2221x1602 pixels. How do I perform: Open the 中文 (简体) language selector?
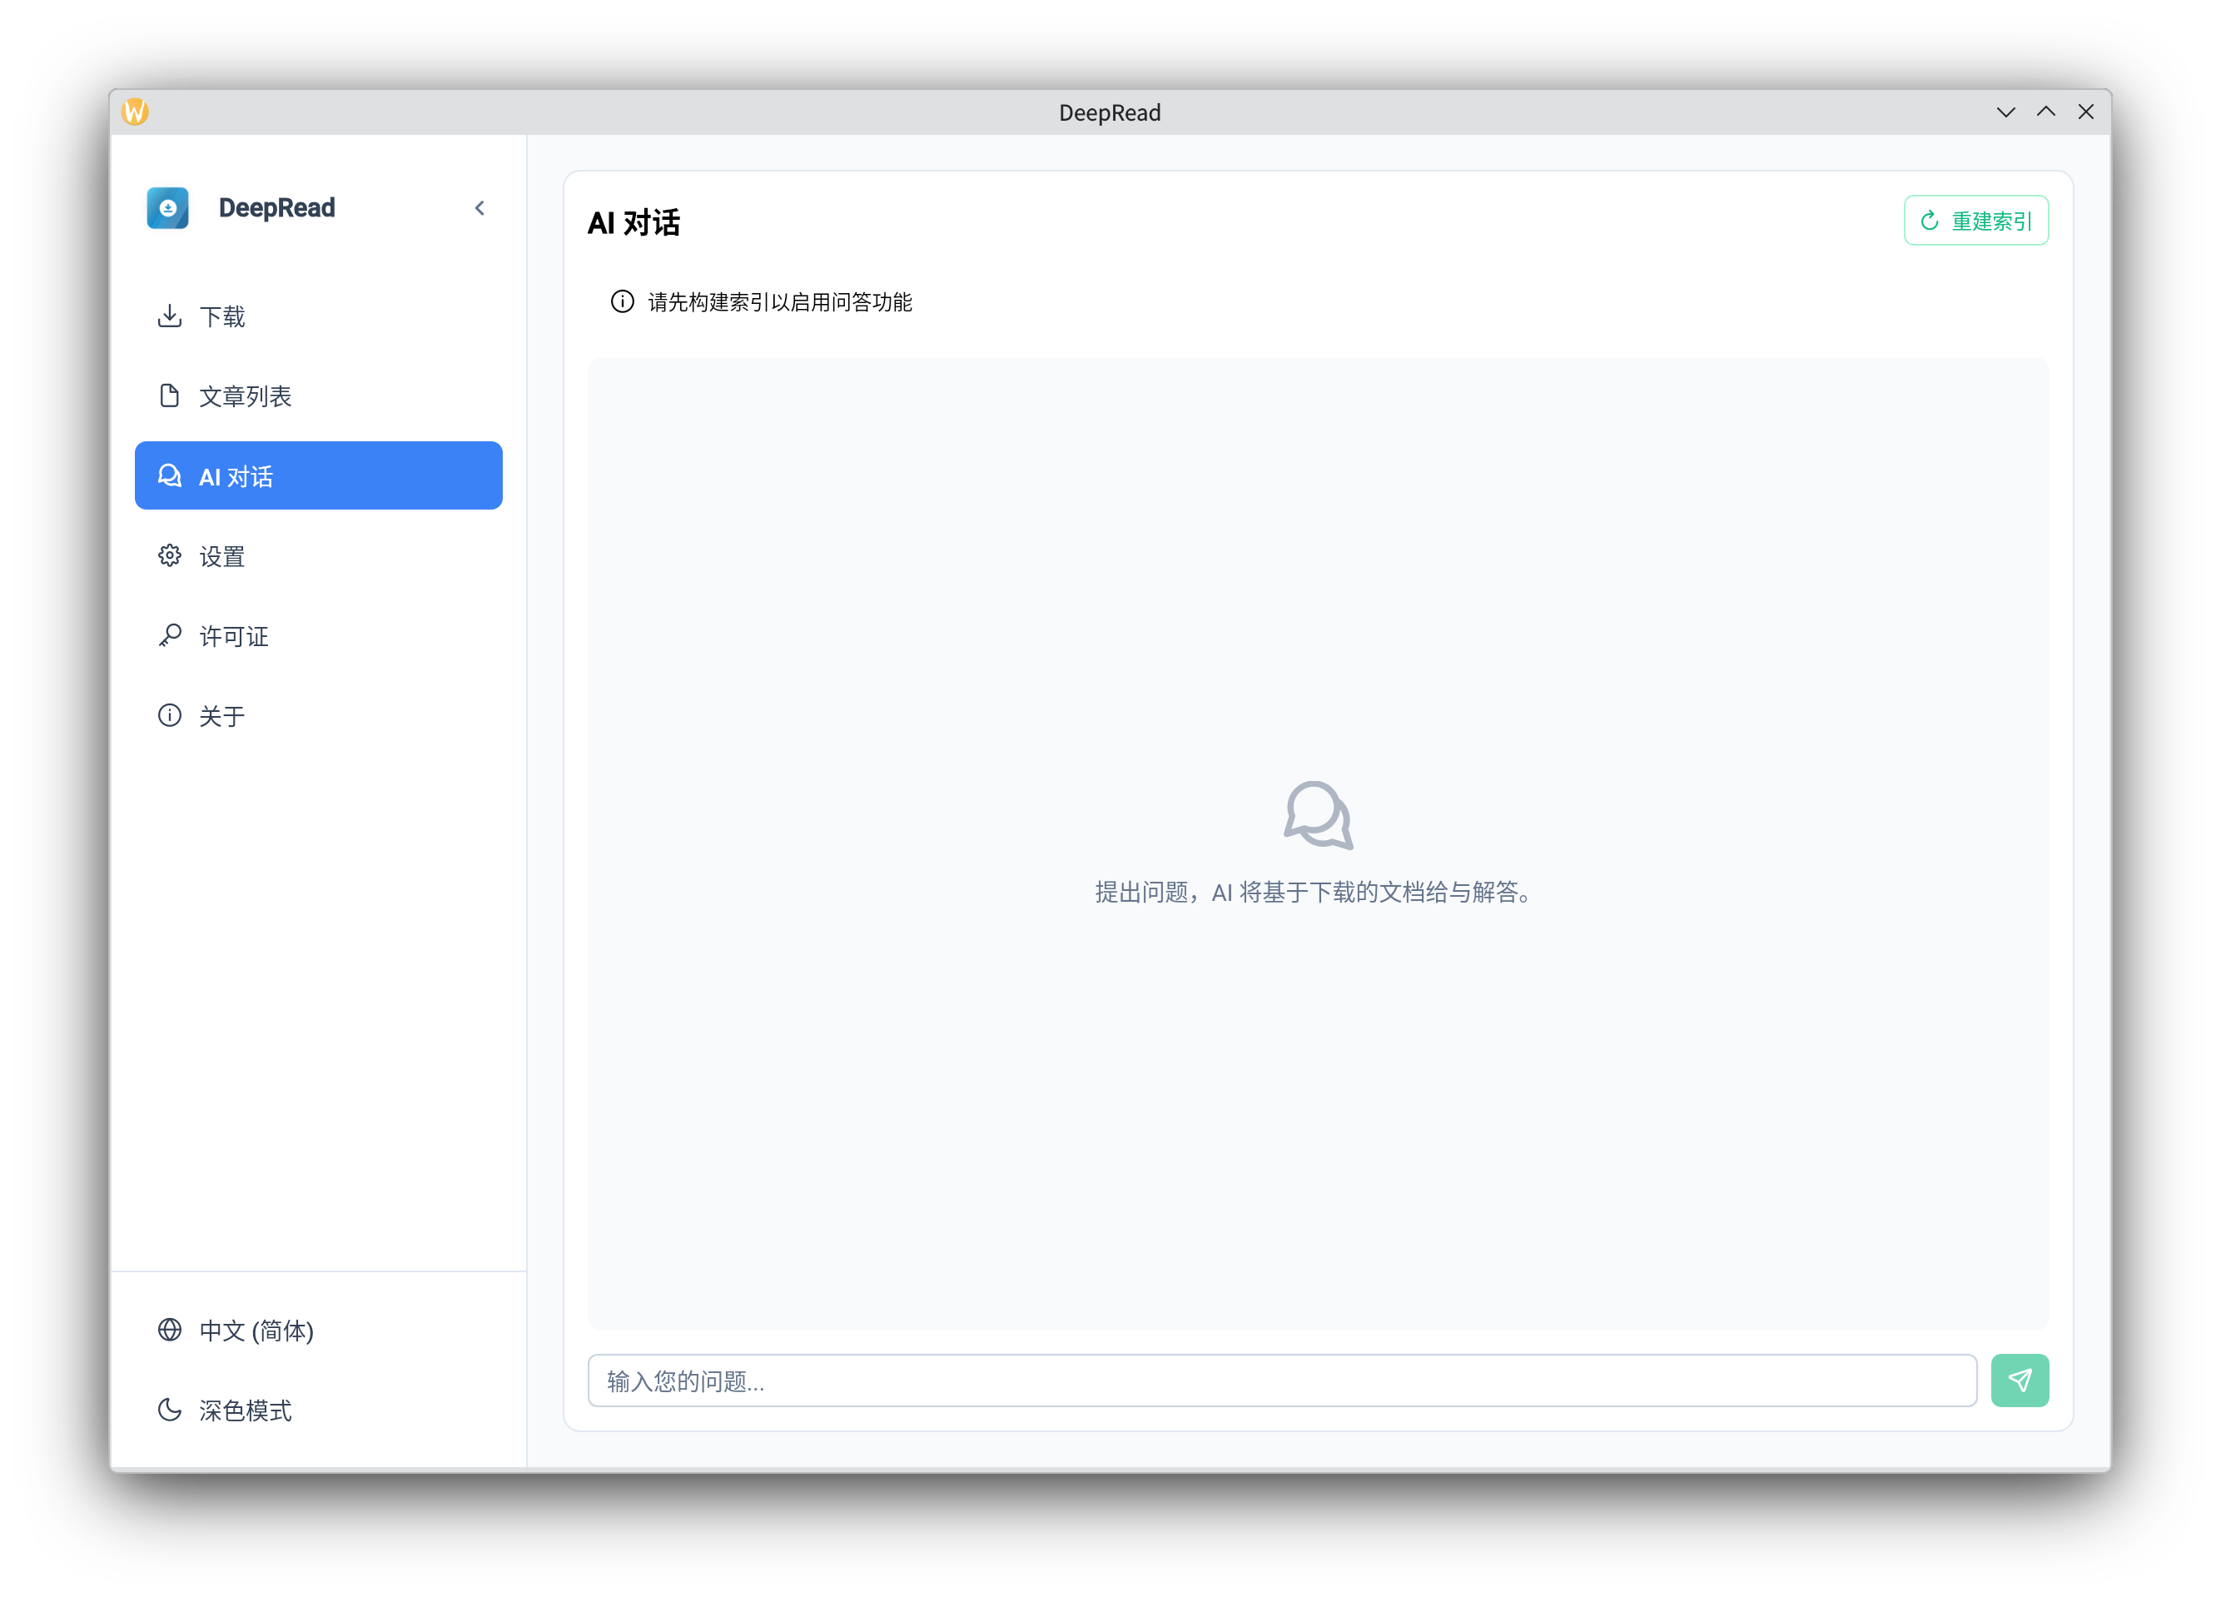[256, 1331]
